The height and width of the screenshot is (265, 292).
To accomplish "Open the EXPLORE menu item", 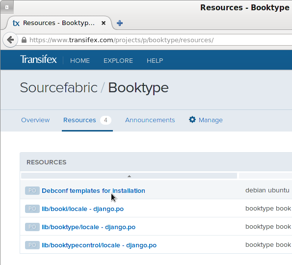I will point(118,61).
